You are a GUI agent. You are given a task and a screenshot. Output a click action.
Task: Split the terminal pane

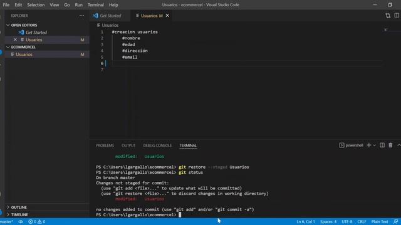pos(382,145)
